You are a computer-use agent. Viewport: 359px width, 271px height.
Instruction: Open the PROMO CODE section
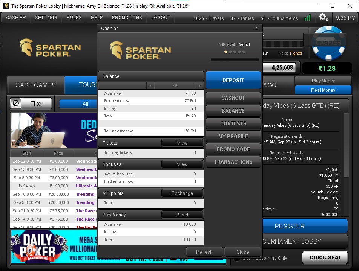pyautogui.click(x=233, y=149)
